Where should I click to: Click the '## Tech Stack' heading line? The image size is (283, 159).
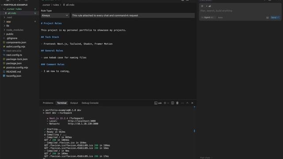click(x=50, y=37)
